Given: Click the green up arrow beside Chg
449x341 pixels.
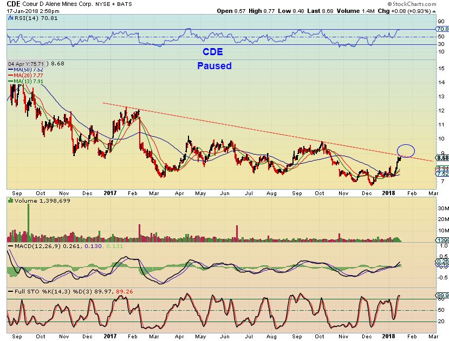Looking at the screenshot, I should pyautogui.click(x=434, y=11).
